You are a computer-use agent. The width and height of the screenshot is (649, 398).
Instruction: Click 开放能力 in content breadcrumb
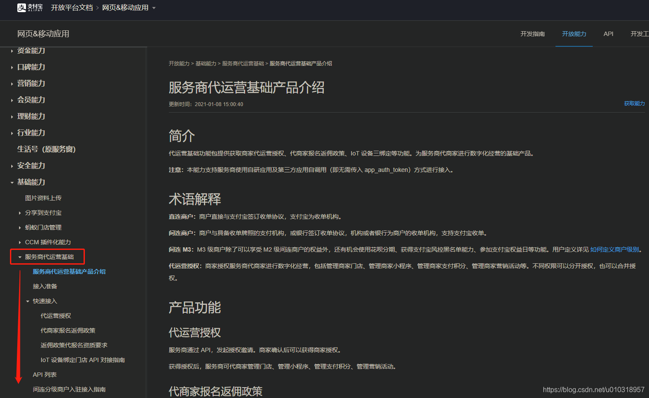pyautogui.click(x=179, y=64)
